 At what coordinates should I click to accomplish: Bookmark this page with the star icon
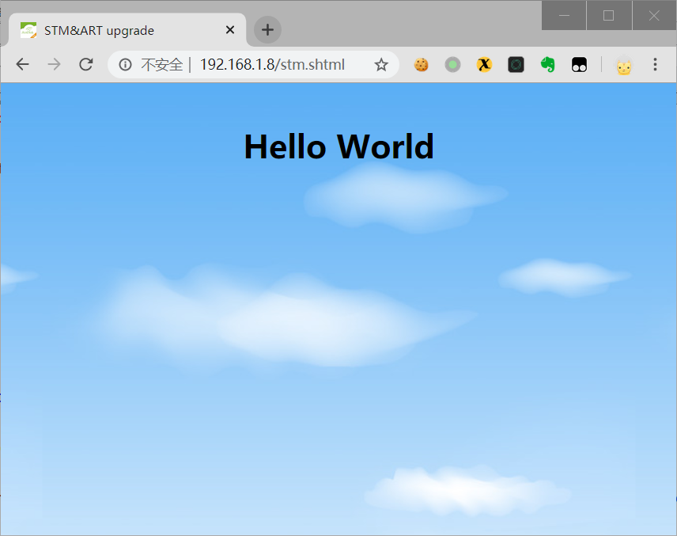pyautogui.click(x=381, y=65)
